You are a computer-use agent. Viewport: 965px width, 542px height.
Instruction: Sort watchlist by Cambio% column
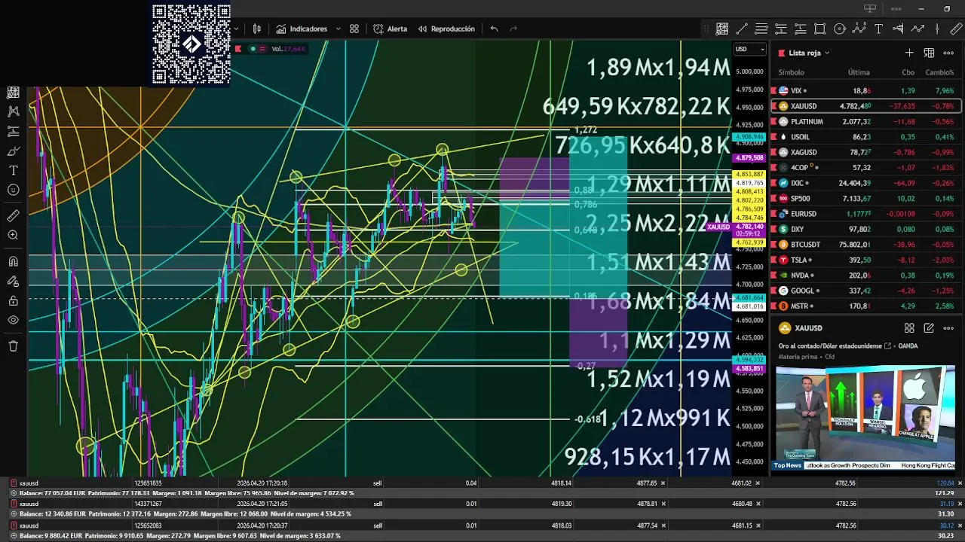coord(939,72)
